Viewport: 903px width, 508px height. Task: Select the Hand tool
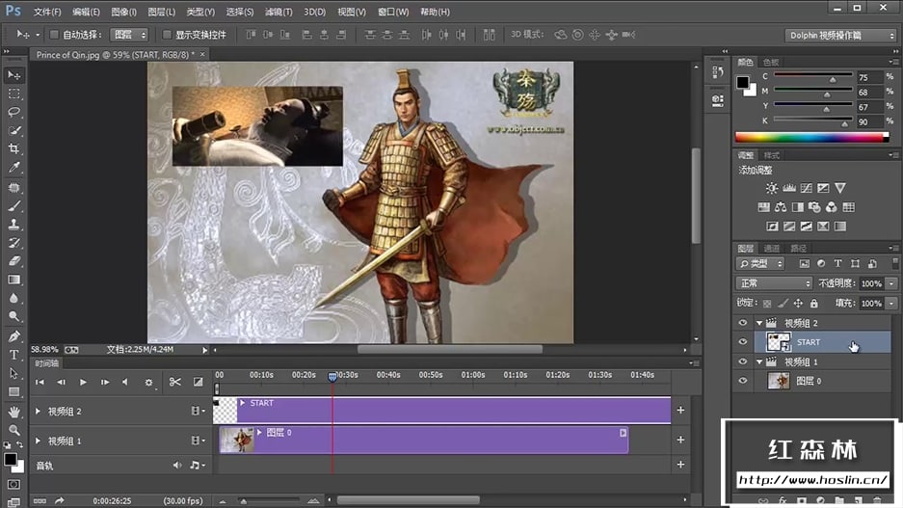(13, 412)
